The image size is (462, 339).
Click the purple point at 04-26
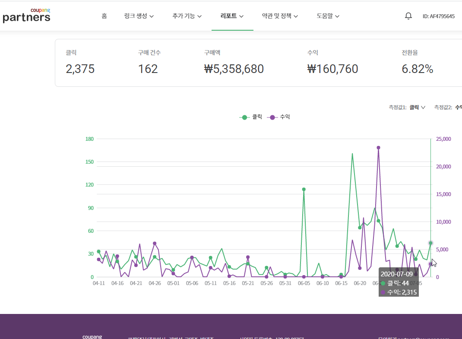coord(155,244)
